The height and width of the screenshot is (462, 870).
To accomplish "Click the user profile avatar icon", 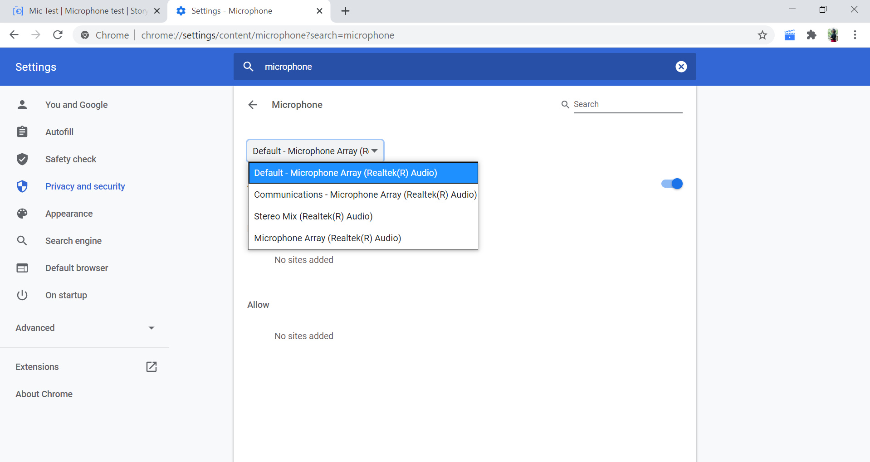I will point(833,35).
